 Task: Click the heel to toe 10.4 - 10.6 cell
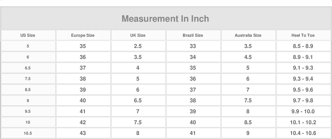click(x=303, y=133)
